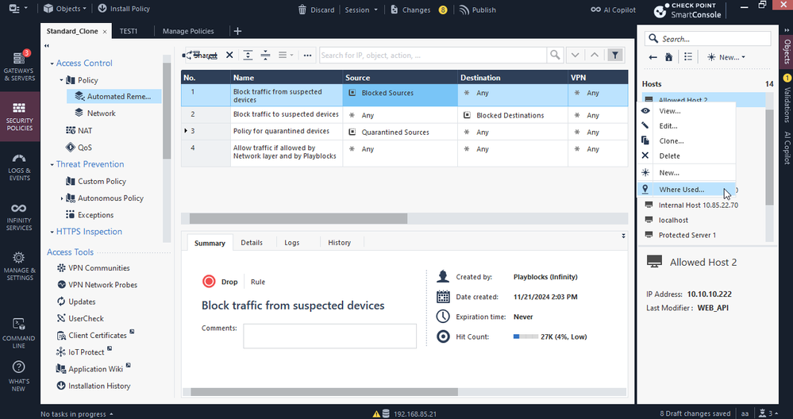Click the rulebase search field
This screenshot has height=419, width=793.
[433, 55]
